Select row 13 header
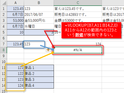 [4, 80]
